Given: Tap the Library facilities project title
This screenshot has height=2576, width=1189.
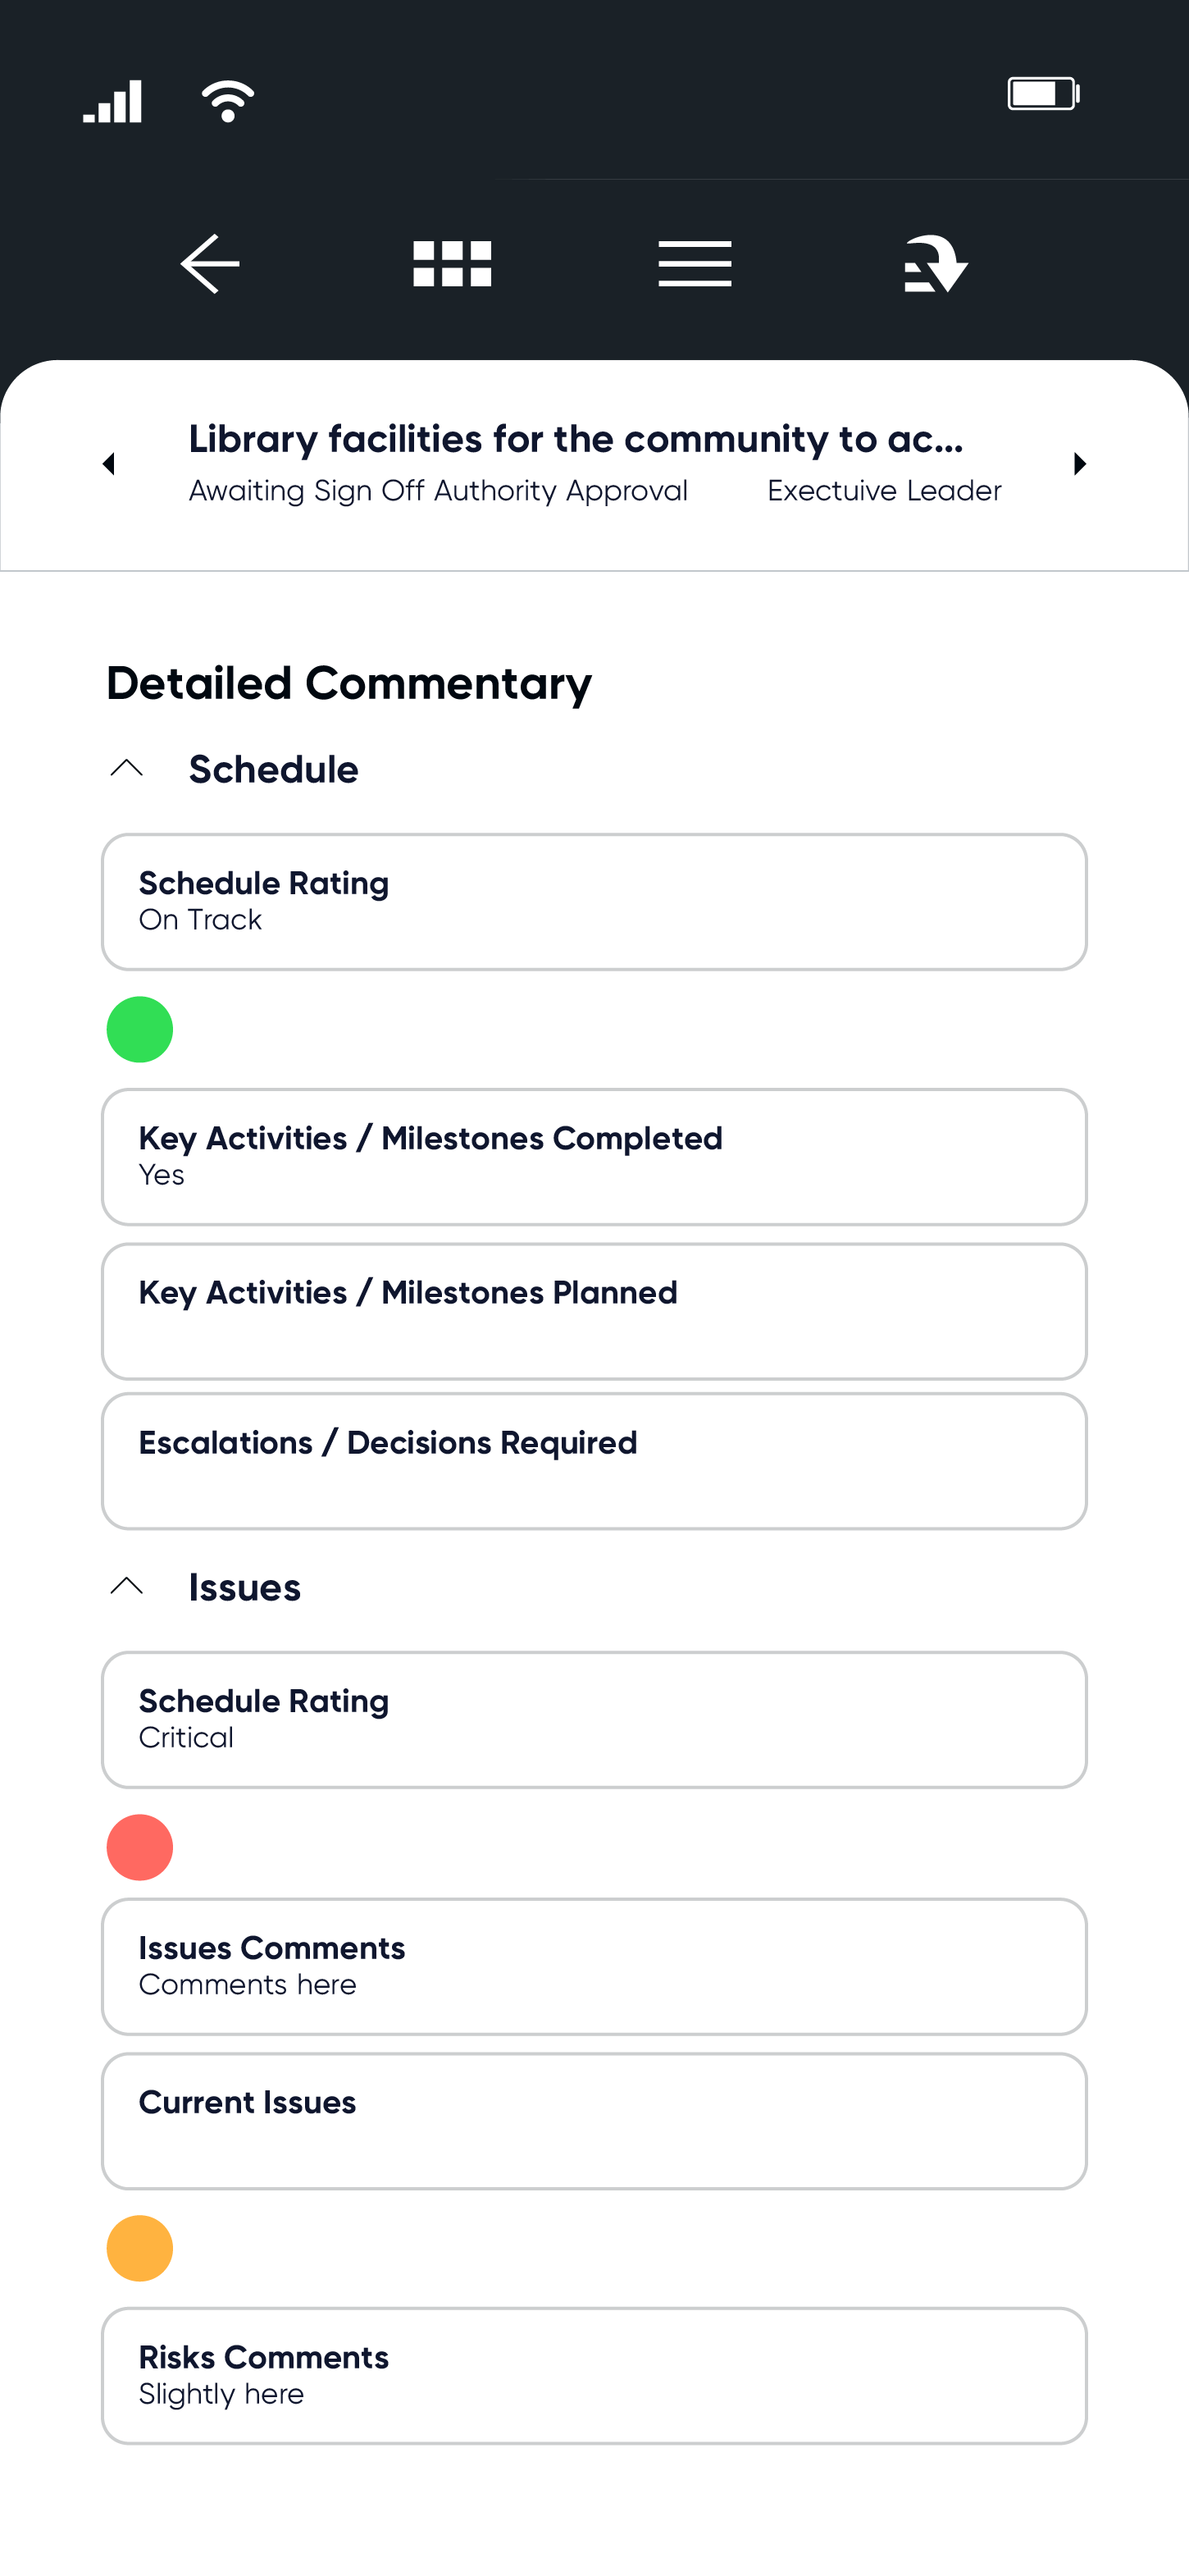Looking at the screenshot, I should coord(576,439).
